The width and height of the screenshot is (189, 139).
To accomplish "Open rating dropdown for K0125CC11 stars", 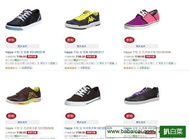I will click(x=79, y=68).
